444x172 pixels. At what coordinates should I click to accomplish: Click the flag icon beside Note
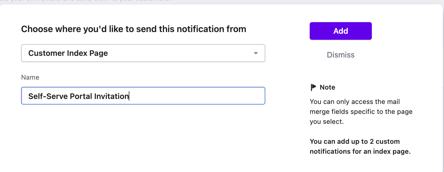313,87
